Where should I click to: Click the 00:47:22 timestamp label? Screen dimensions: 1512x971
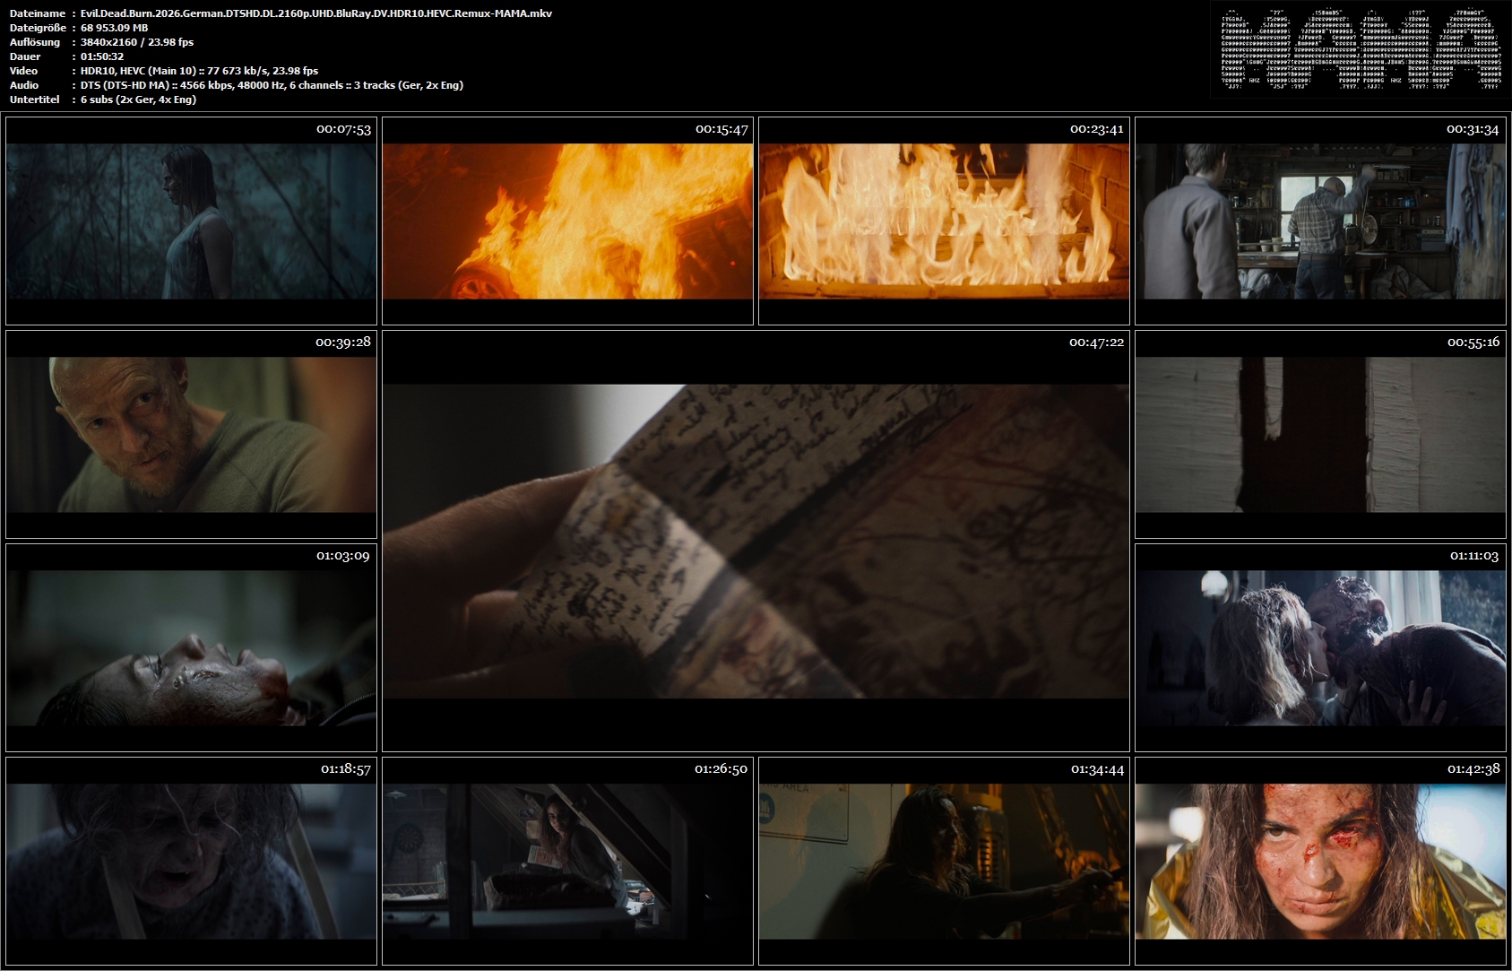click(x=1096, y=342)
